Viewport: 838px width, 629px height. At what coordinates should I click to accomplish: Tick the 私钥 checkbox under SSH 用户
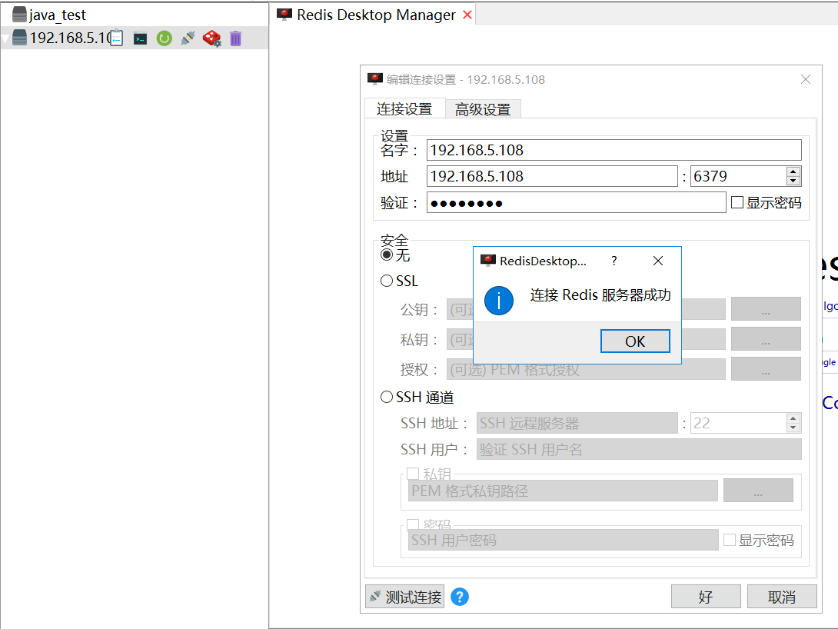pos(413,474)
